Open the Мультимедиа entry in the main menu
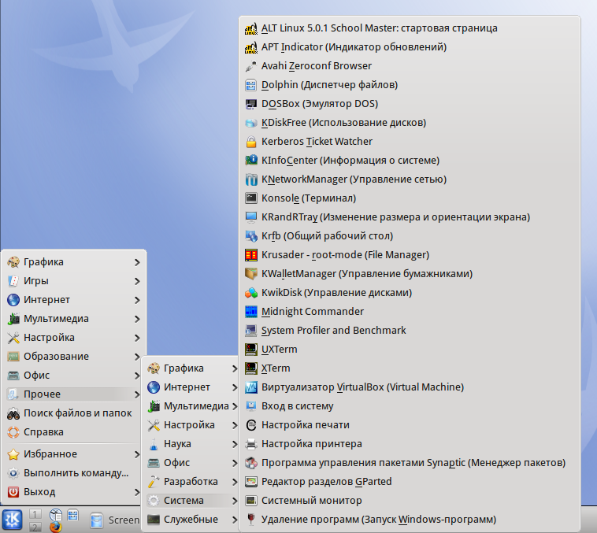The height and width of the screenshot is (533, 597). pyautogui.click(x=74, y=319)
